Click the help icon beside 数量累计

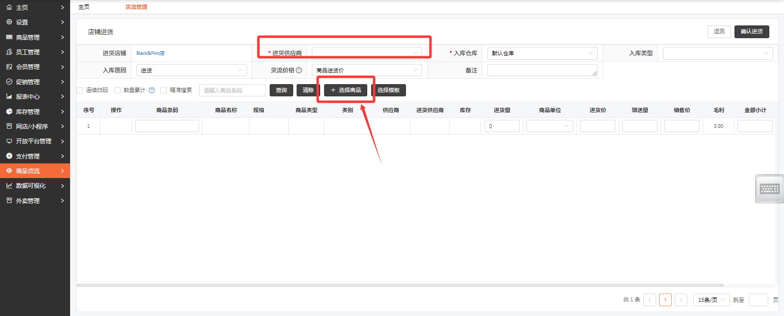[152, 90]
